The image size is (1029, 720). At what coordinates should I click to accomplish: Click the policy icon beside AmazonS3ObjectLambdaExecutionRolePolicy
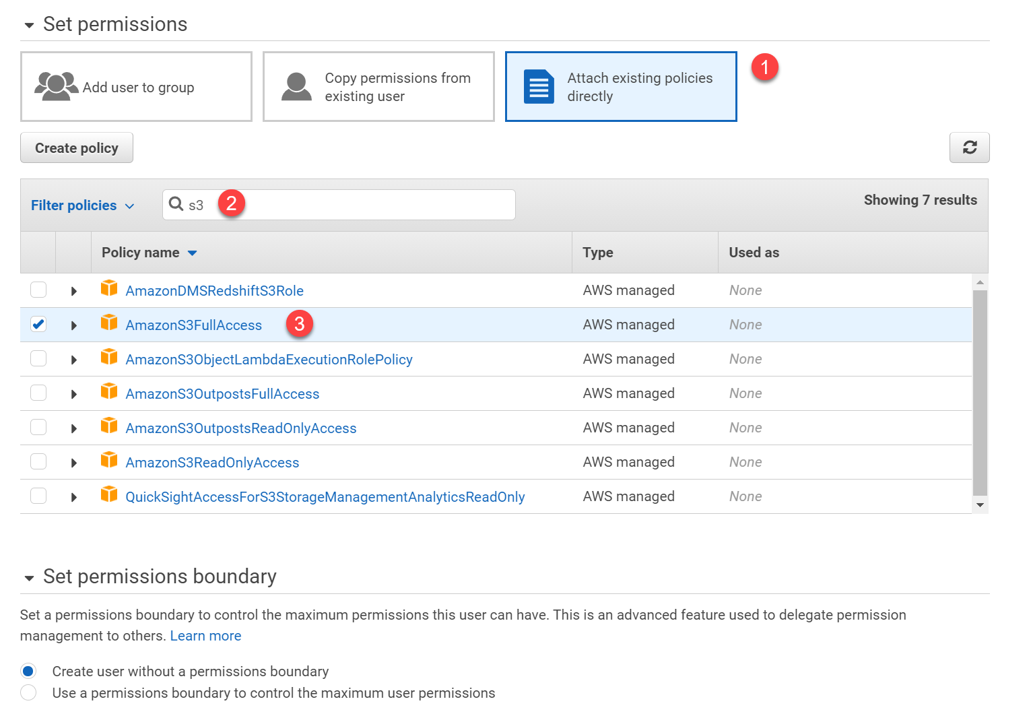109,357
